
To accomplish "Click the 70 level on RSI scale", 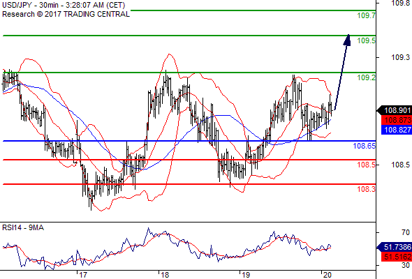I will click(x=406, y=232).
